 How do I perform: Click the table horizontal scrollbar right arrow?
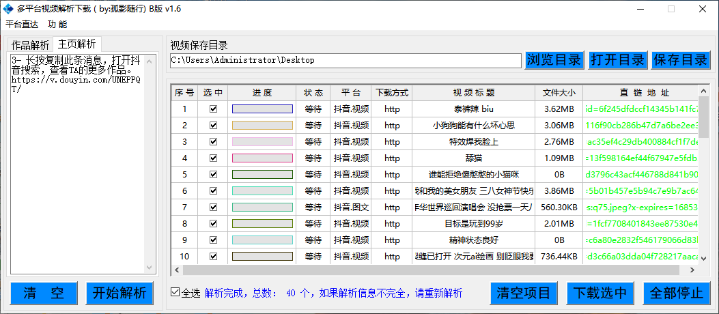(x=693, y=270)
